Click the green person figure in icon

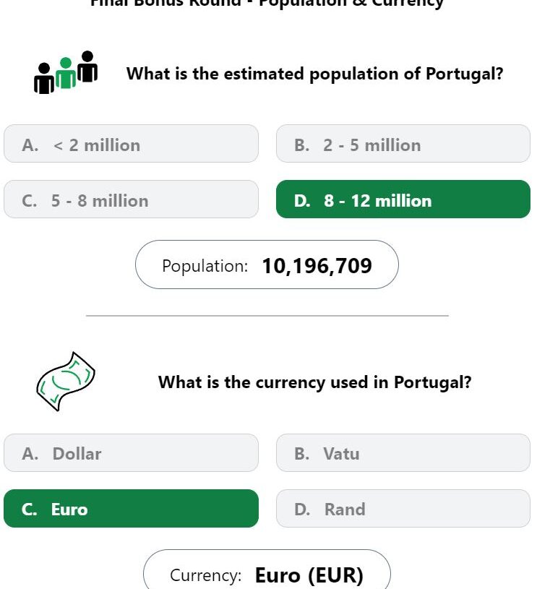coord(66,73)
